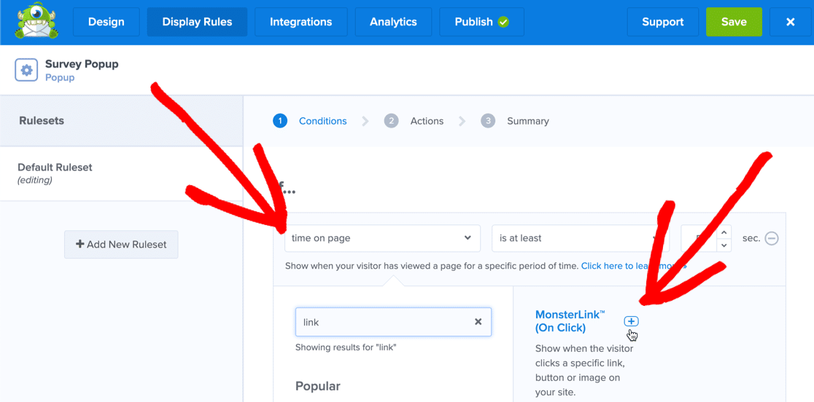The width and height of the screenshot is (814, 402).
Task: Open the Publish tab
Action: click(x=481, y=22)
